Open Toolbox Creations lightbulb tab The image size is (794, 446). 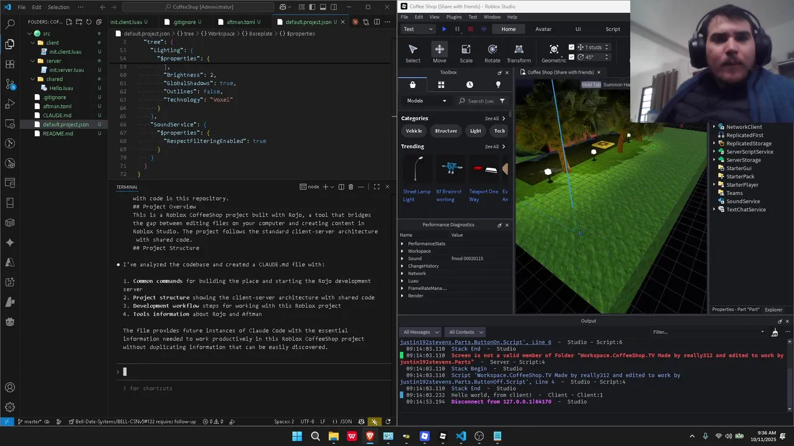(498, 85)
